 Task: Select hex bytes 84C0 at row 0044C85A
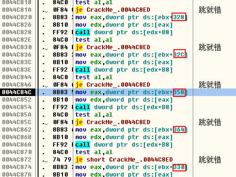tap(60, 115)
